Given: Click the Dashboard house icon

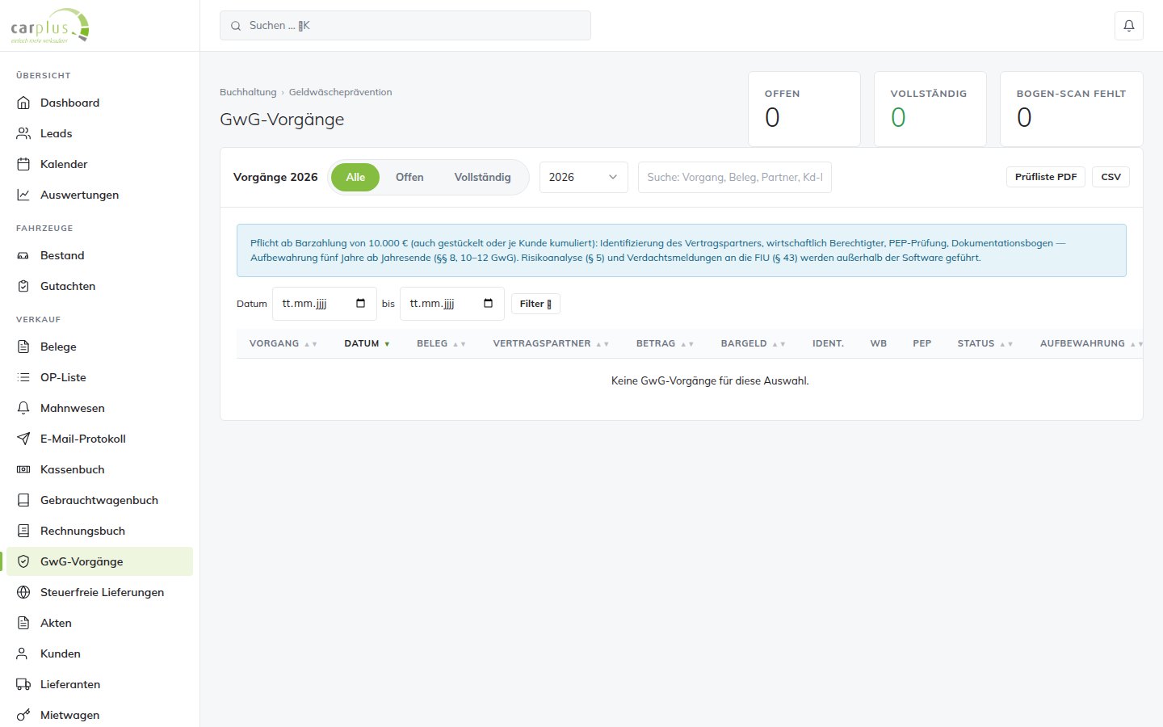Looking at the screenshot, I should (23, 103).
